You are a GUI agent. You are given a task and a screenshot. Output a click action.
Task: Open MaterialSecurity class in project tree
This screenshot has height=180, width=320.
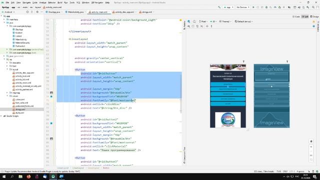coord(22,42)
